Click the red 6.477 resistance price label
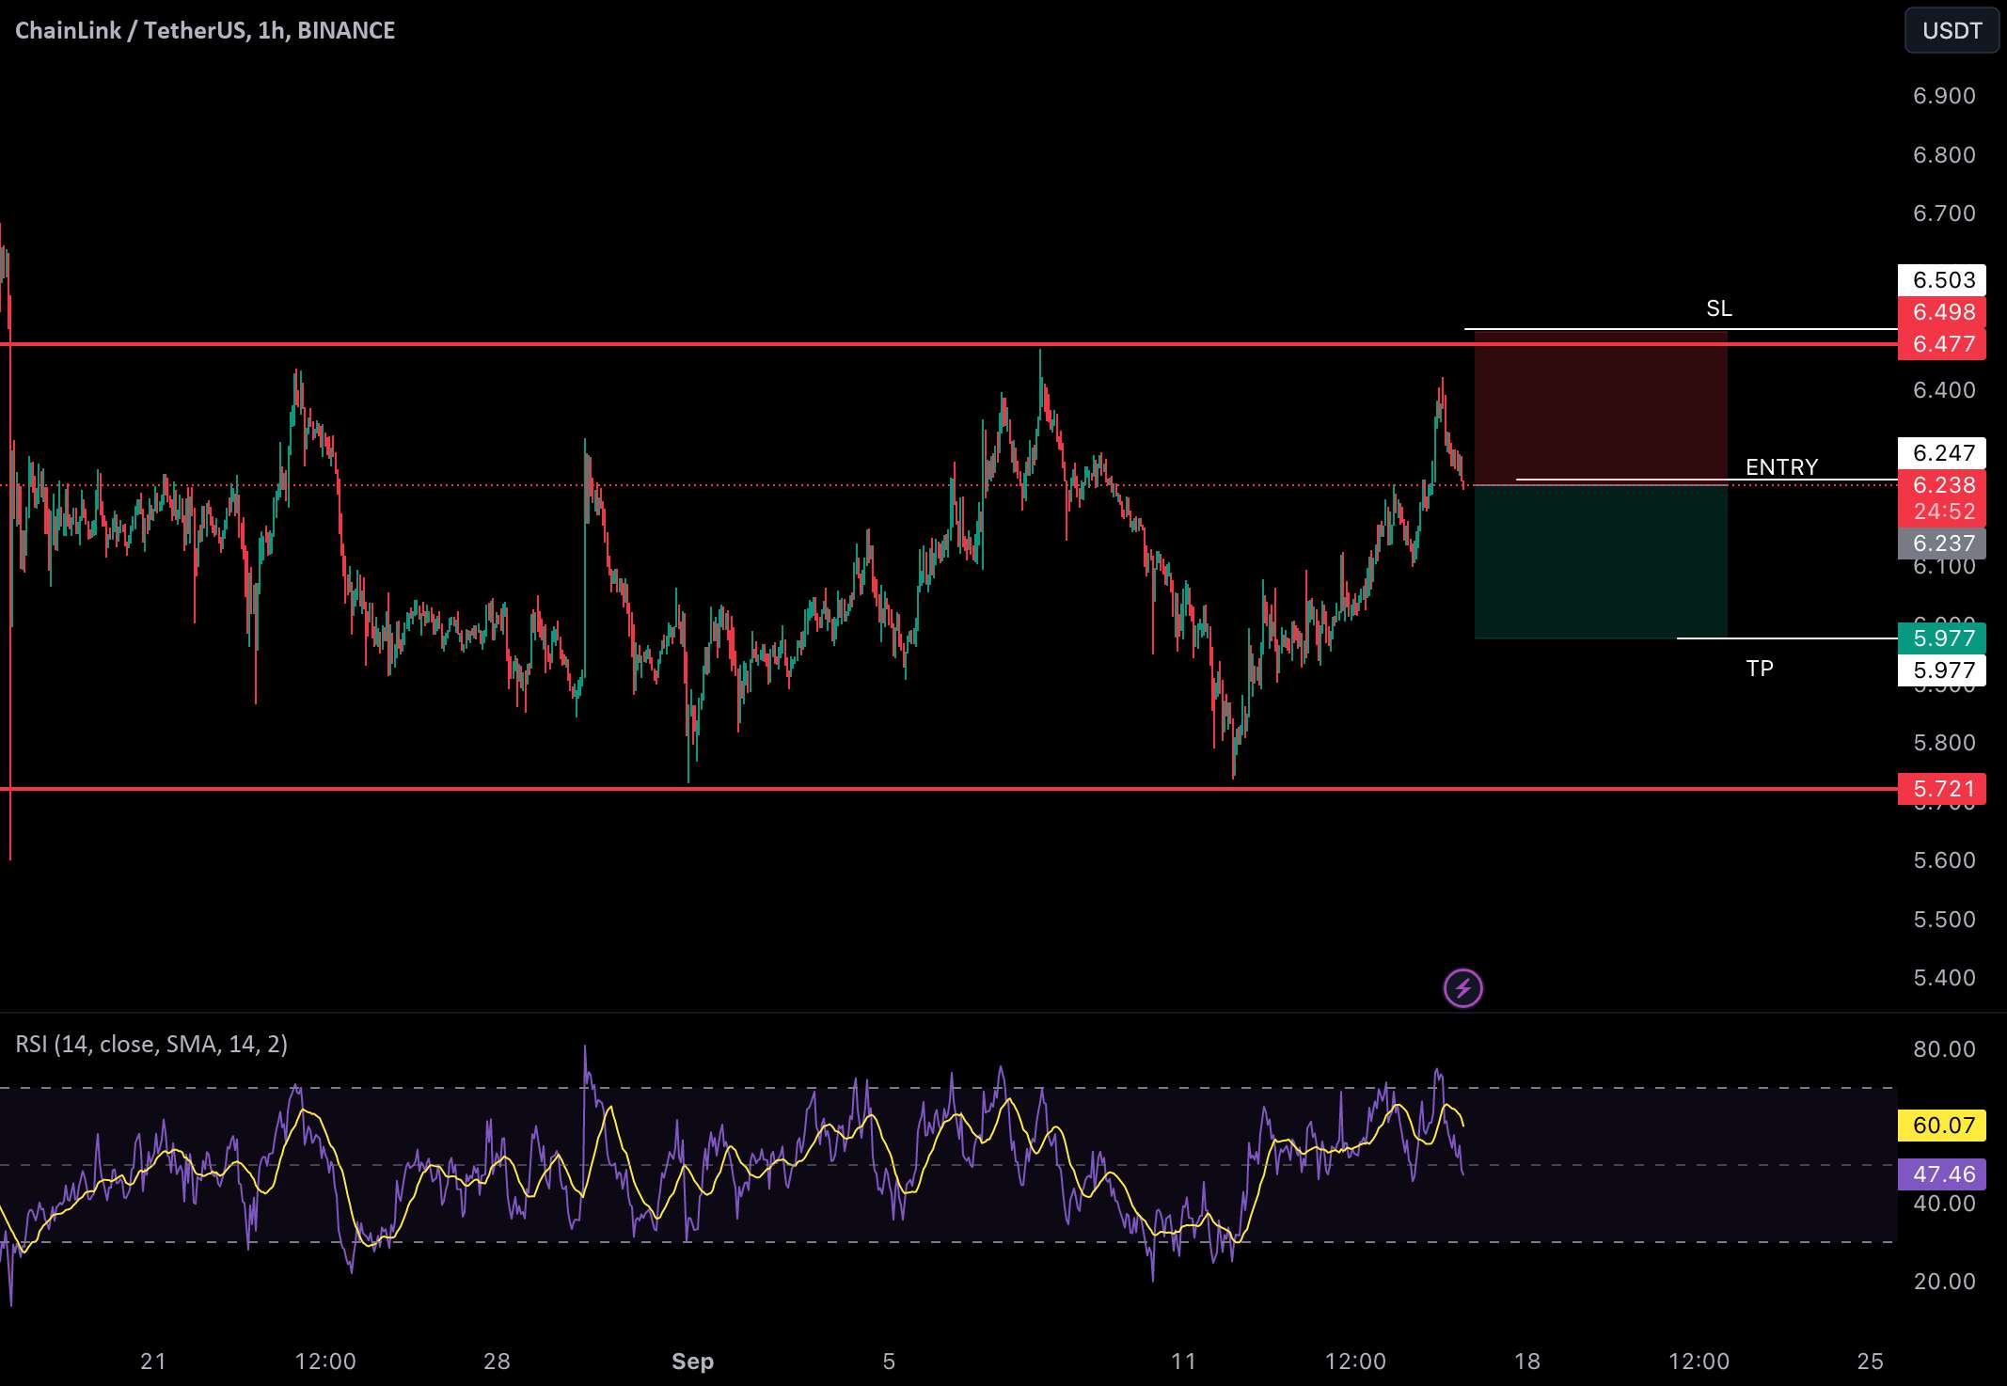The image size is (2007, 1386). [x=1942, y=344]
